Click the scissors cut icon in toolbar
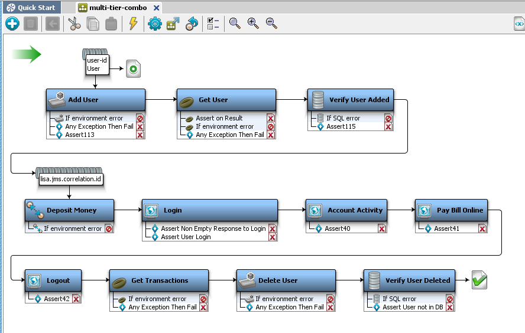The height and width of the screenshot is (333, 525). [x=74, y=24]
